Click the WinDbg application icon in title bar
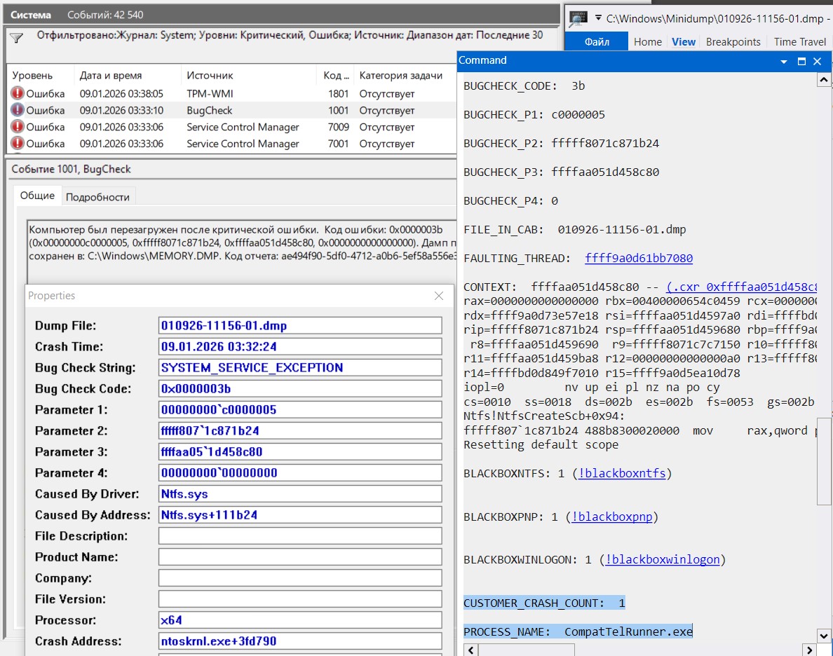The height and width of the screenshot is (656, 833). [578, 19]
